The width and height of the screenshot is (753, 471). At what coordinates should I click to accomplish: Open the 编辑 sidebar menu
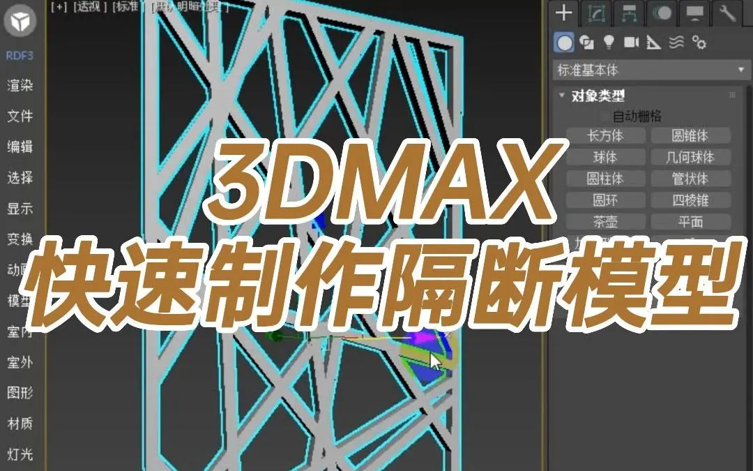point(20,147)
